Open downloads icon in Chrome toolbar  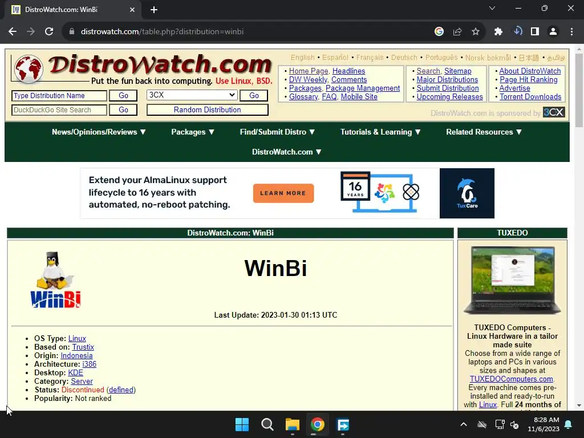tap(517, 32)
